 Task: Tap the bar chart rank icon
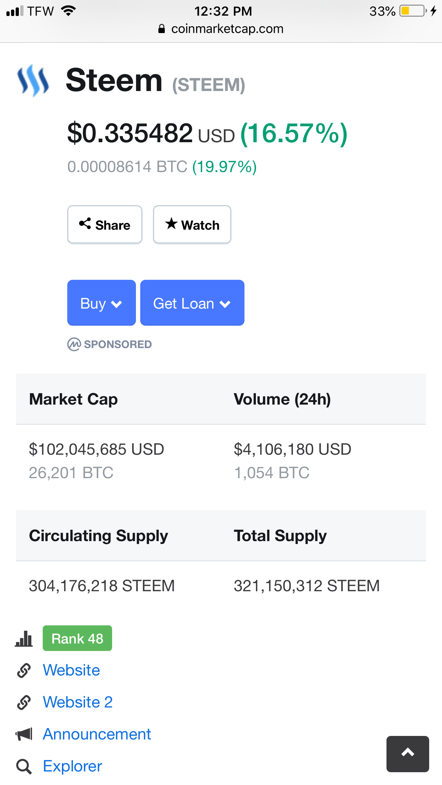24,639
